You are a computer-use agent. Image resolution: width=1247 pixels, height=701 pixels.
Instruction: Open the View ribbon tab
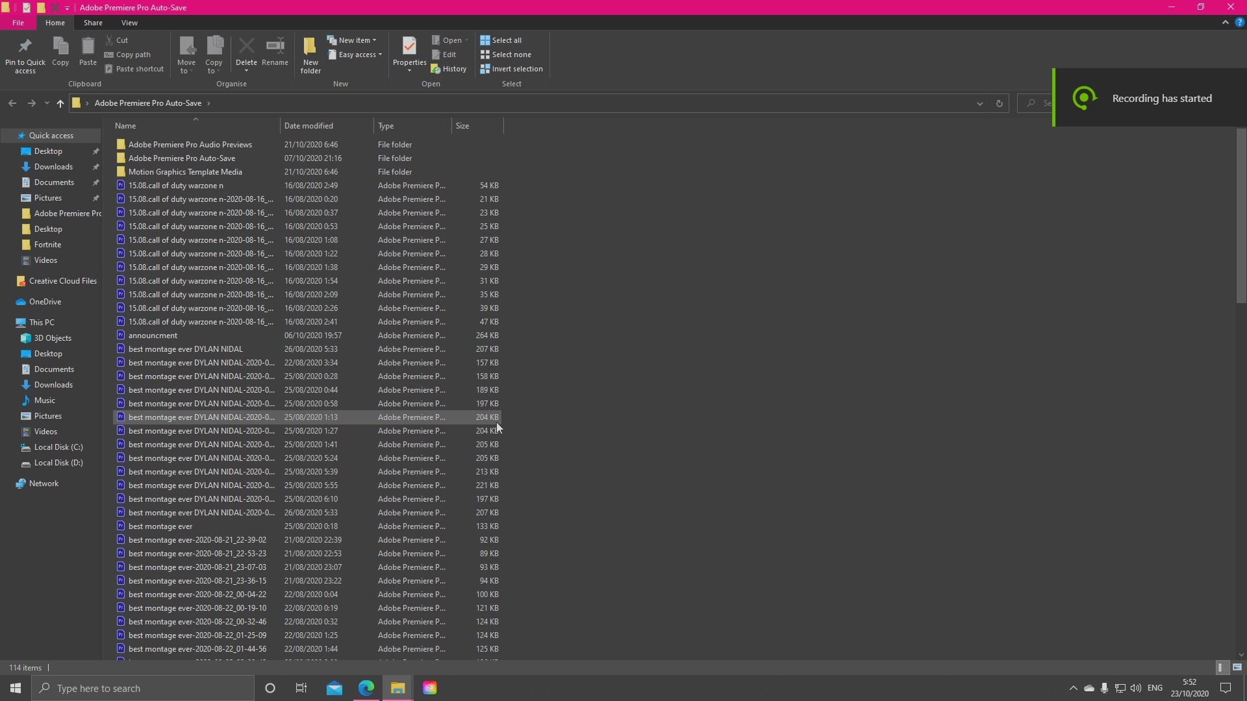[x=129, y=23]
